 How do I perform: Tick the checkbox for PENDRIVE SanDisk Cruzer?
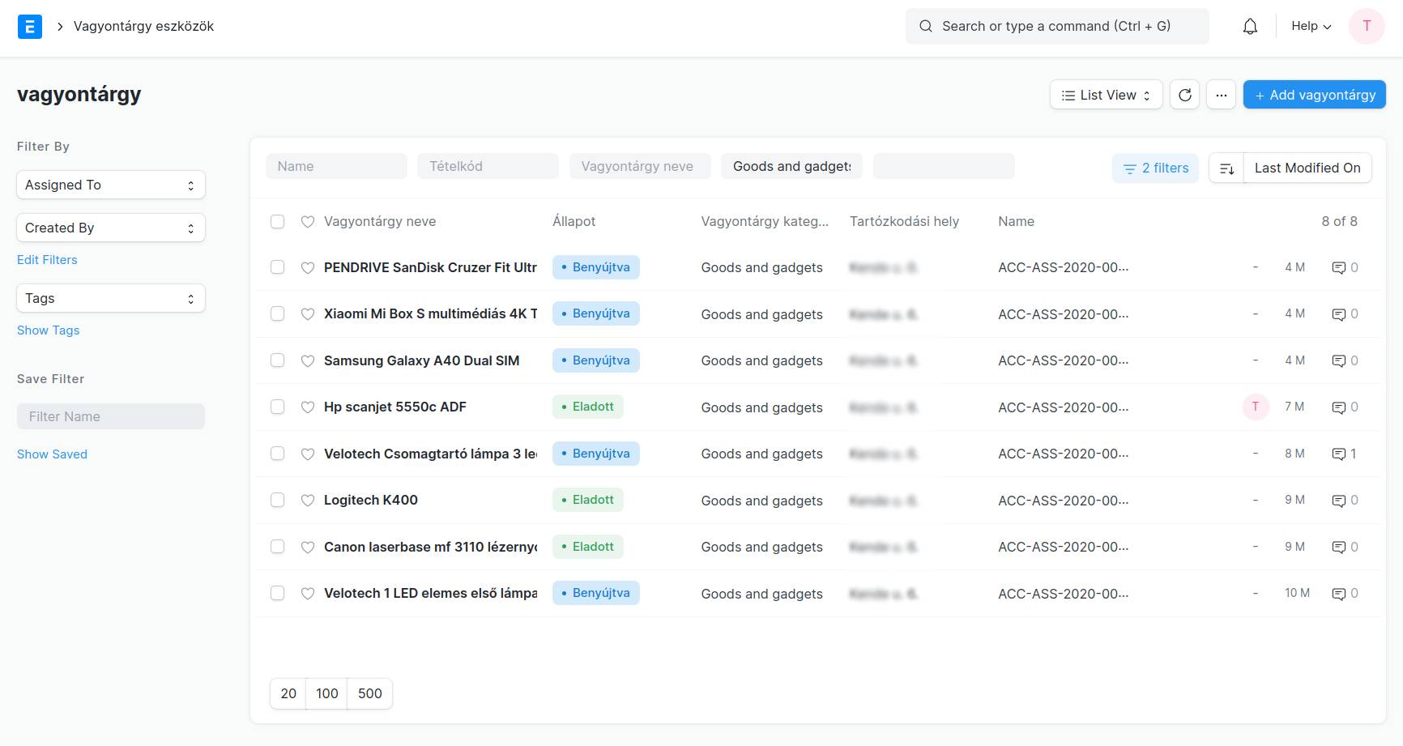click(278, 267)
